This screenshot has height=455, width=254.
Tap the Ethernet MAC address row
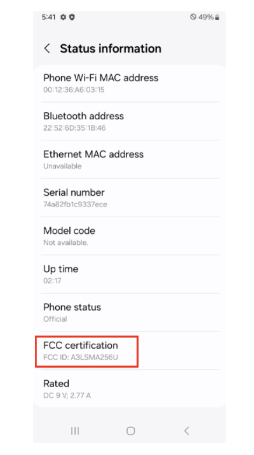tap(130, 160)
